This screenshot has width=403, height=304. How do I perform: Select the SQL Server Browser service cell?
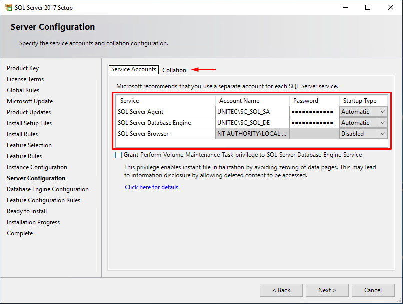pyautogui.click(x=166, y=134)
